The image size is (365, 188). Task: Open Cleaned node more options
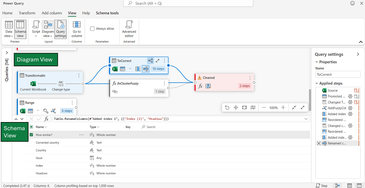coord(250,78)
